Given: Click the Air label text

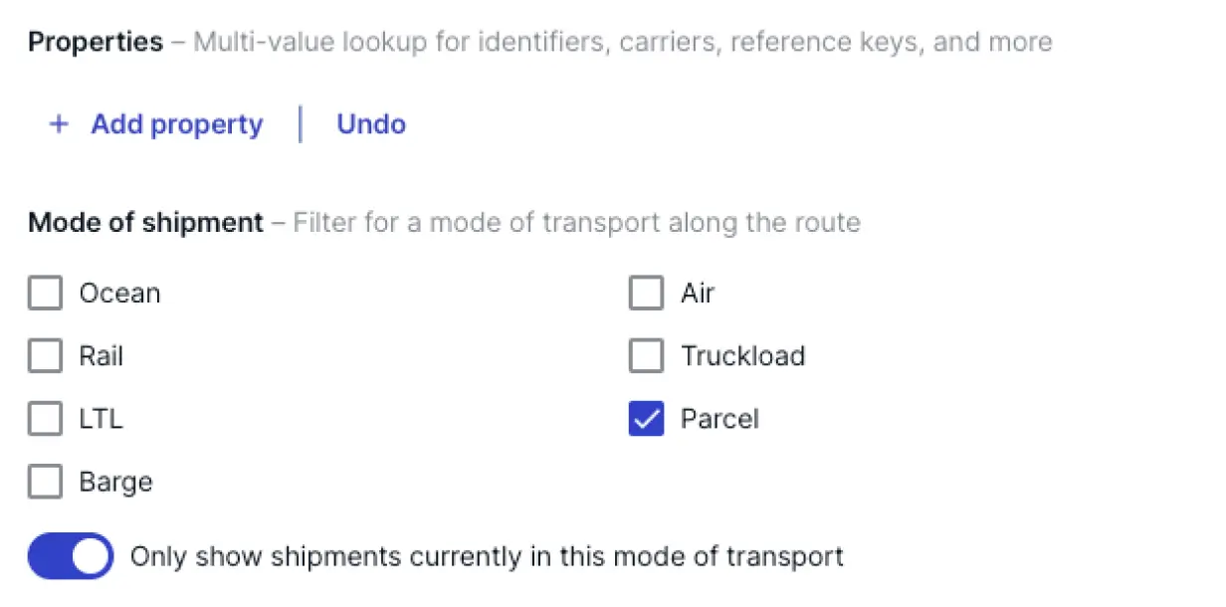Looking at the screenshot, I should pyautogui.click(x=698, y=294).
